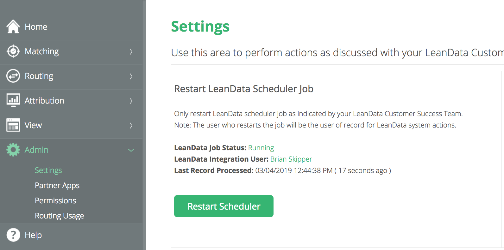The width and height of the screenshot is (504, 250).
Task: Click the Running job status text
Action: tap(261, 148)
